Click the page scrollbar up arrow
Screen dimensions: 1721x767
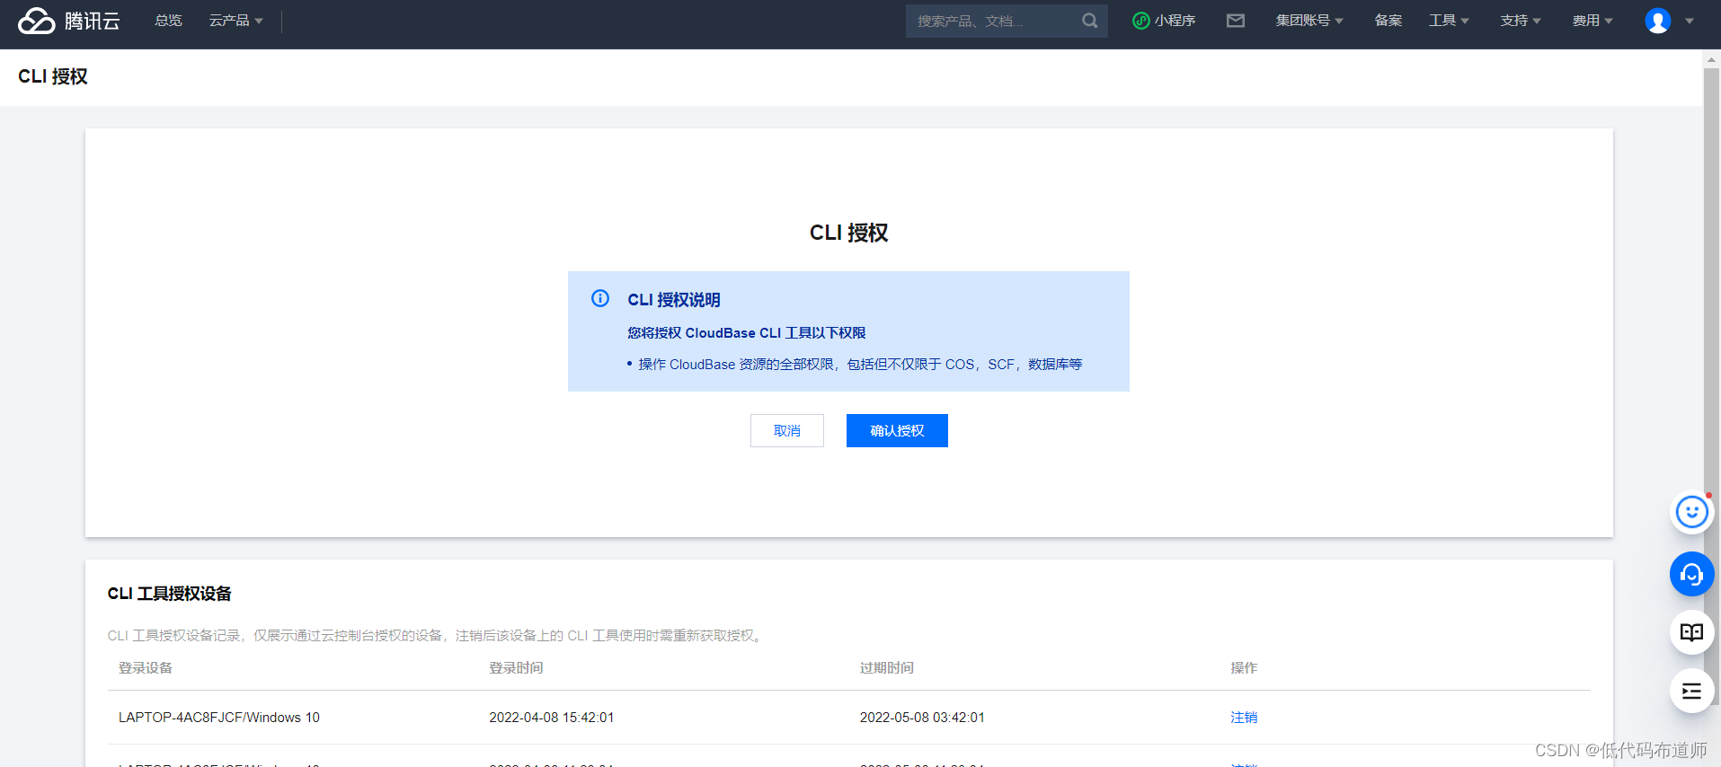click(x=1711, y=58)
